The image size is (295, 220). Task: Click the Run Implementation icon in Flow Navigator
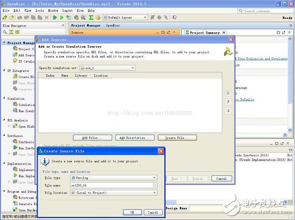[14, 176]
